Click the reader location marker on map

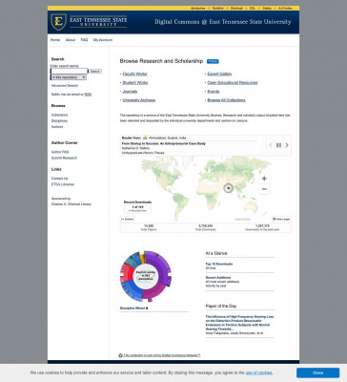(228, 188)
